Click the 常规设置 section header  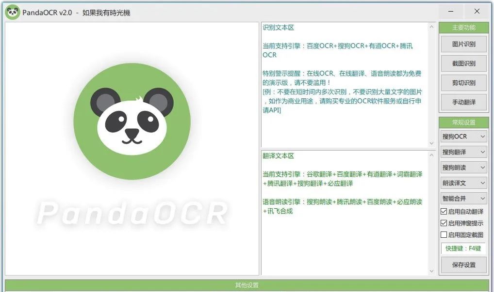[464, 123]
